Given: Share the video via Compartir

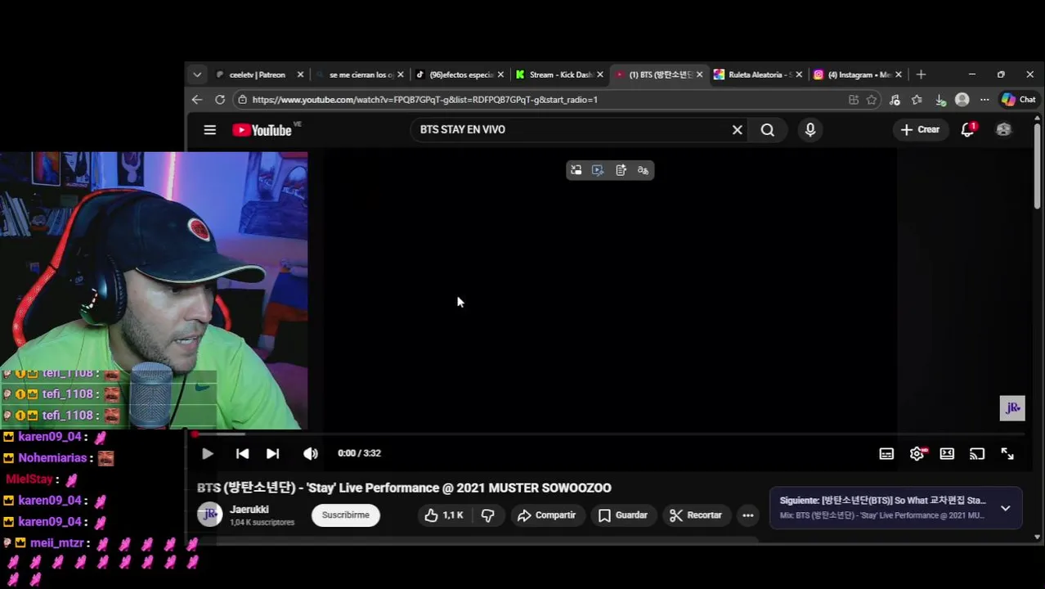Looking at the screenshot, I should (547, 515).
